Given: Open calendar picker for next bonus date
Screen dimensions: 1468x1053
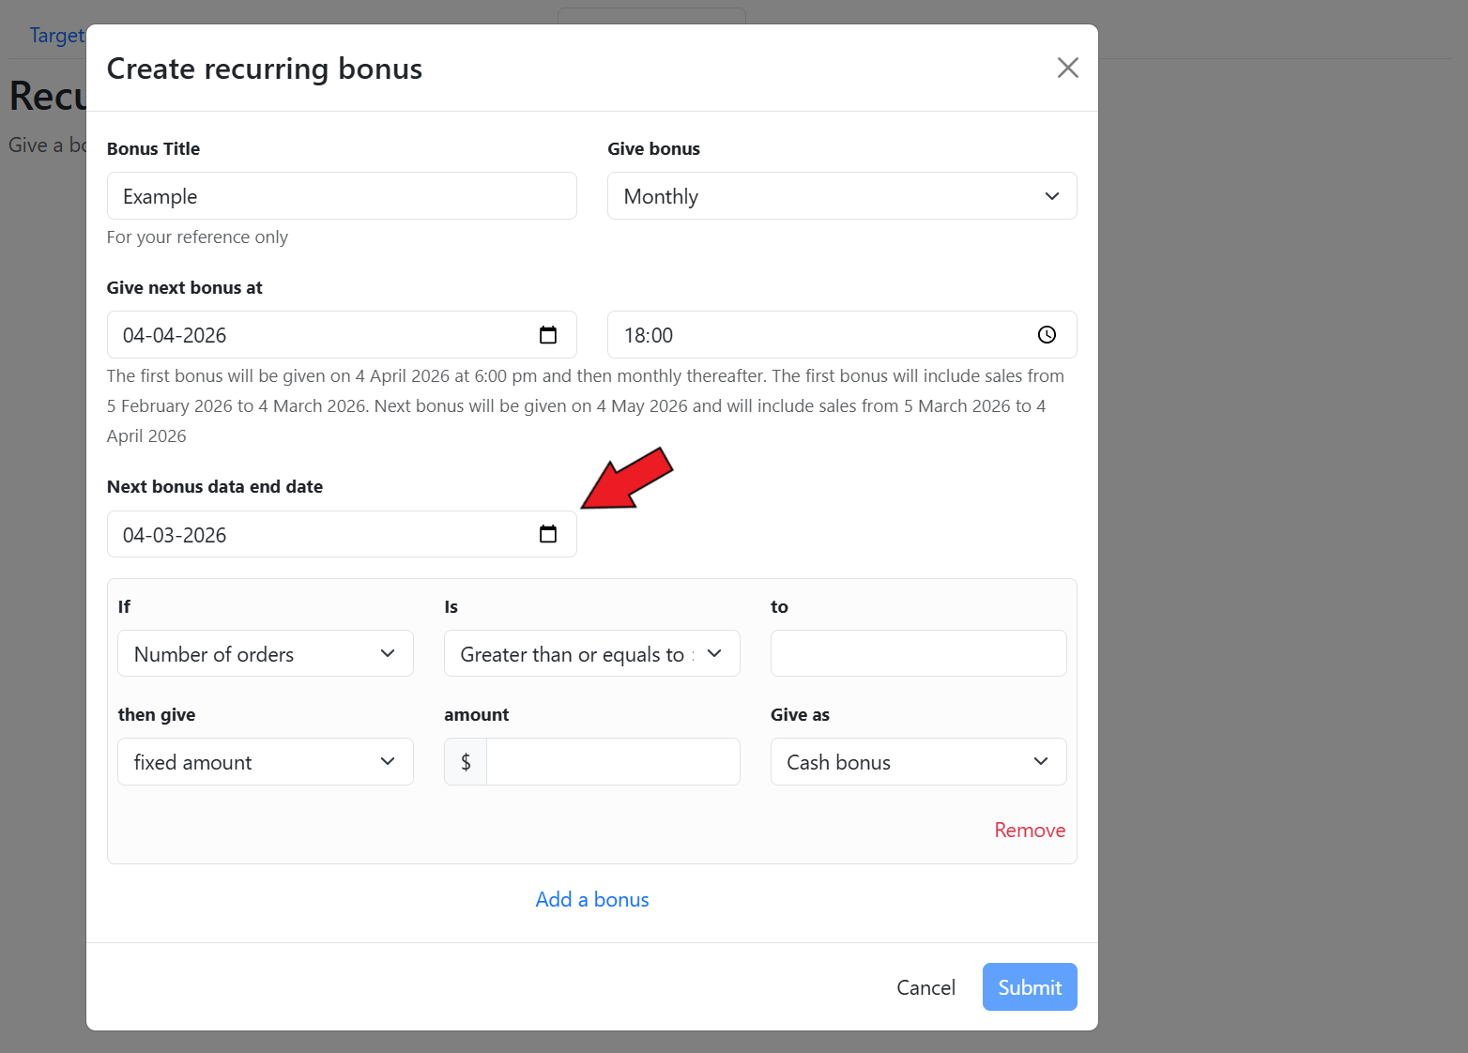Looking at the screenshot, I should tap(548, 335).
